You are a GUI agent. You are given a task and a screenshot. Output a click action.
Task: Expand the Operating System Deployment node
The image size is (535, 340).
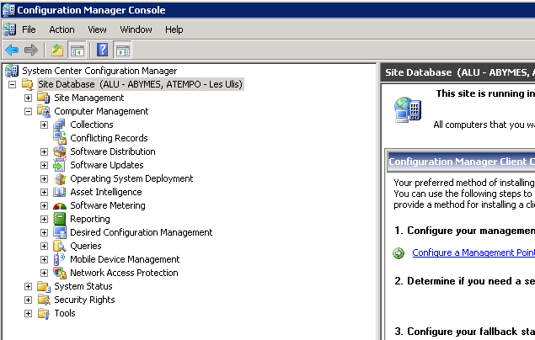(44, 178)
